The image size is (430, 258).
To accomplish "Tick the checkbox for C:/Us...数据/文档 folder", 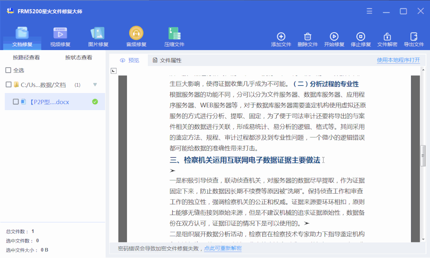I will coord(8,85).
